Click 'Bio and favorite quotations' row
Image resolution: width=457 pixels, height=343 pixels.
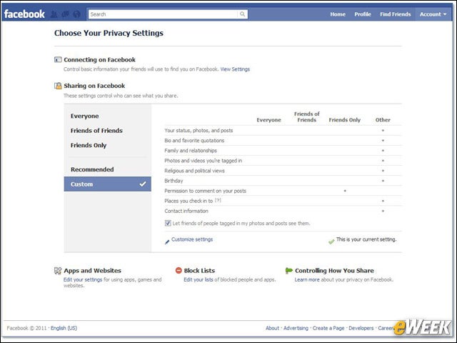pyautogui.click(x=283, y=141)
